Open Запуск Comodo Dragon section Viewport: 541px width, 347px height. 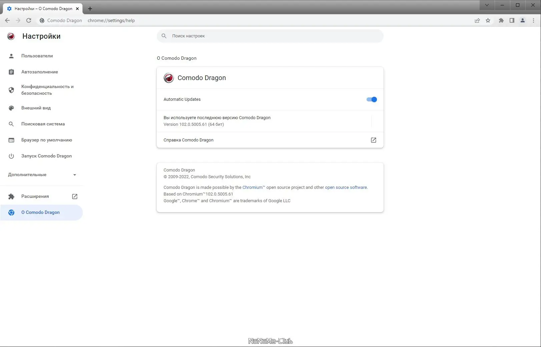41,156
